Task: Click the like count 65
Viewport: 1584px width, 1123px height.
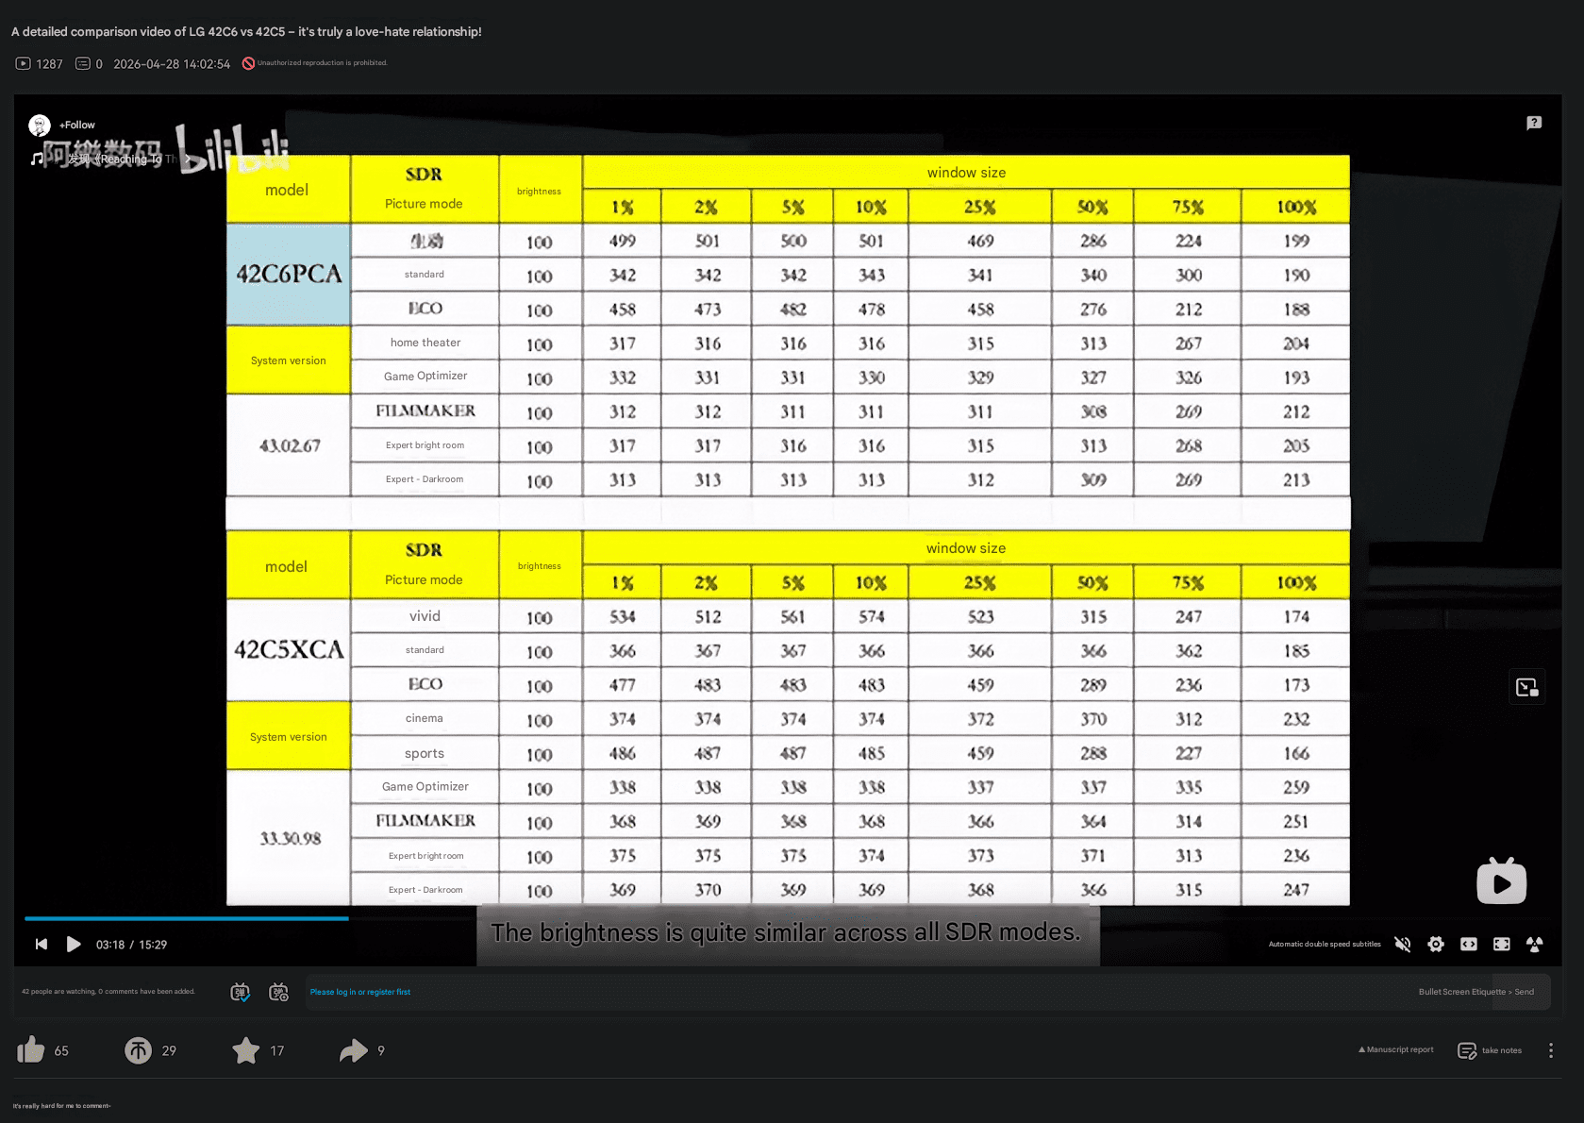Action: pyautogui.click(x=61, y=1050)
